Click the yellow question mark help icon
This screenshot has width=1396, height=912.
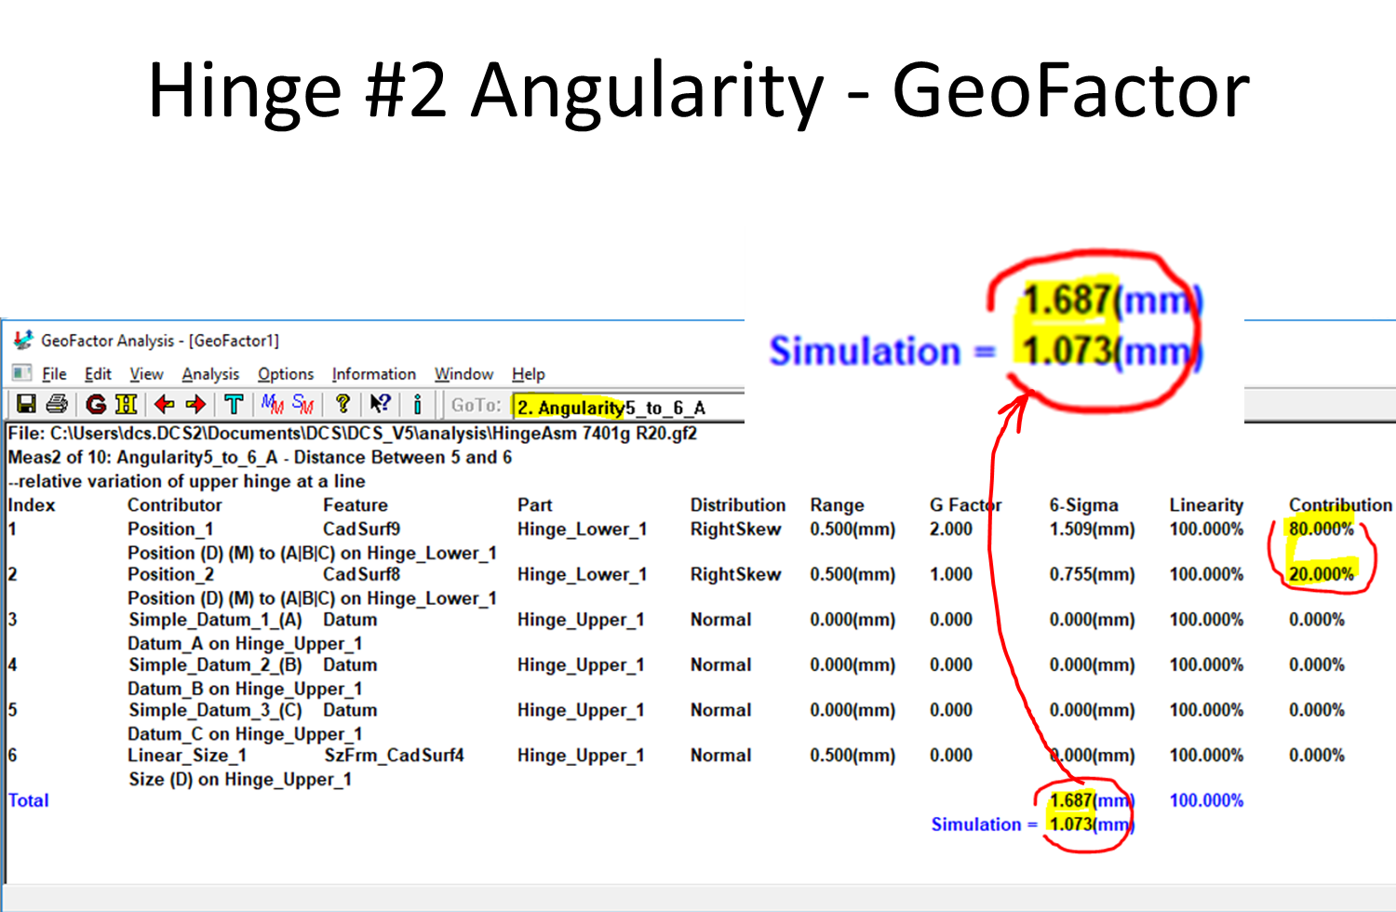coord(343,405)
